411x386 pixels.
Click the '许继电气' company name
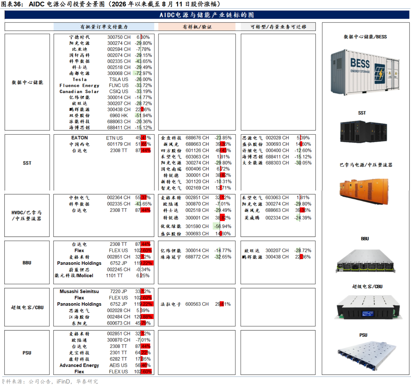pyautogui.click(x=252, y=151)
